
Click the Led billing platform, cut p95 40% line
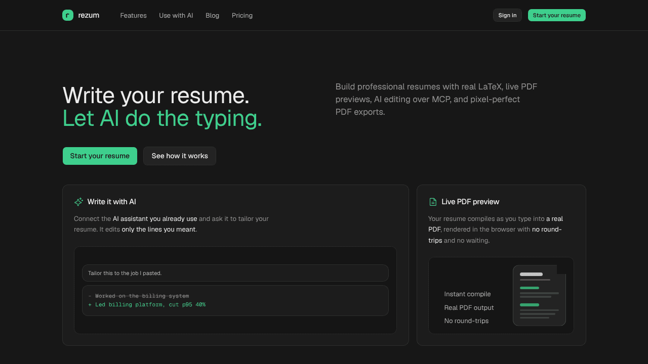150,305
